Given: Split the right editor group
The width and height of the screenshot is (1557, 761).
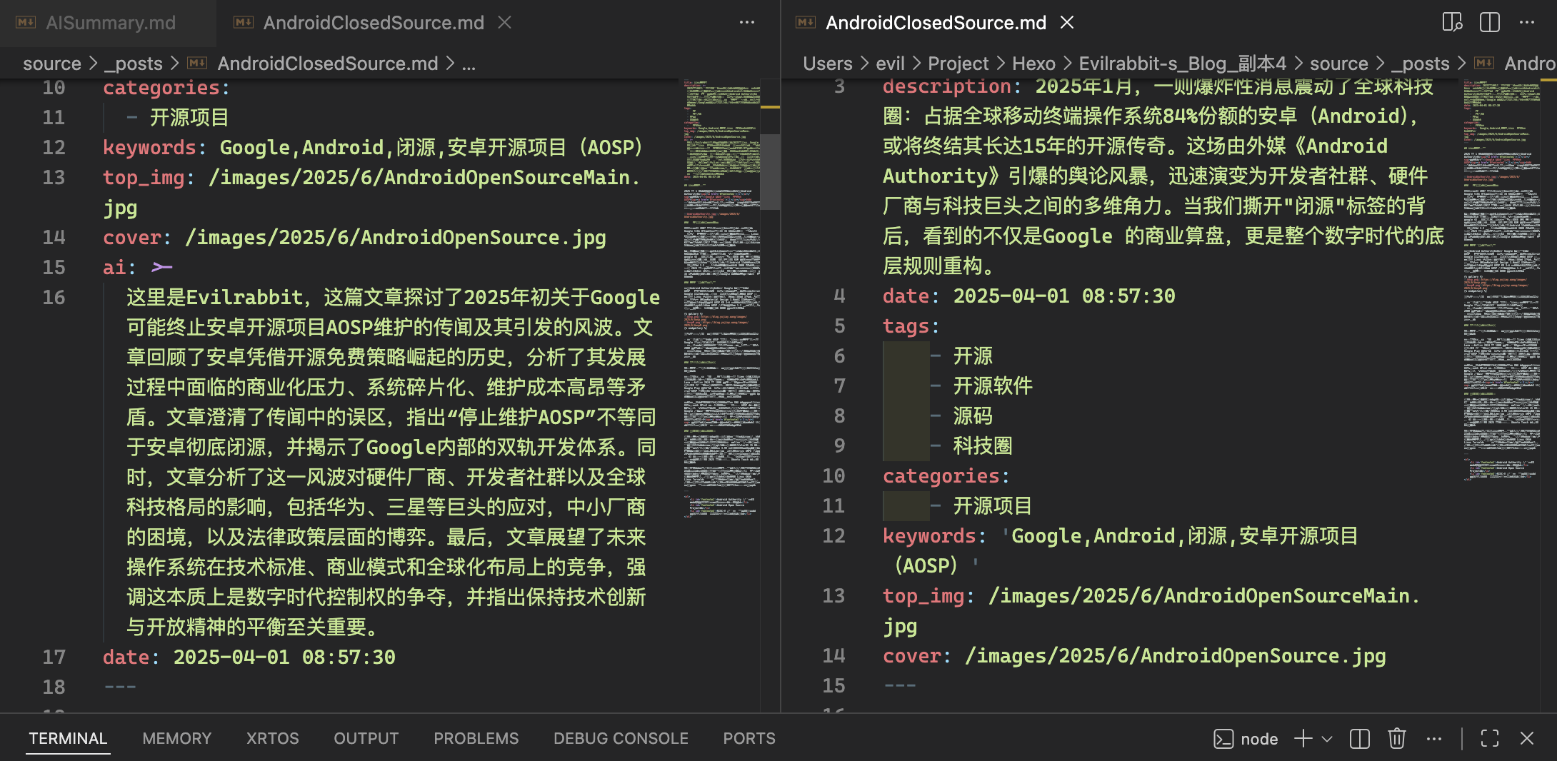Looking at the screenshot, I should [1490, 23].
